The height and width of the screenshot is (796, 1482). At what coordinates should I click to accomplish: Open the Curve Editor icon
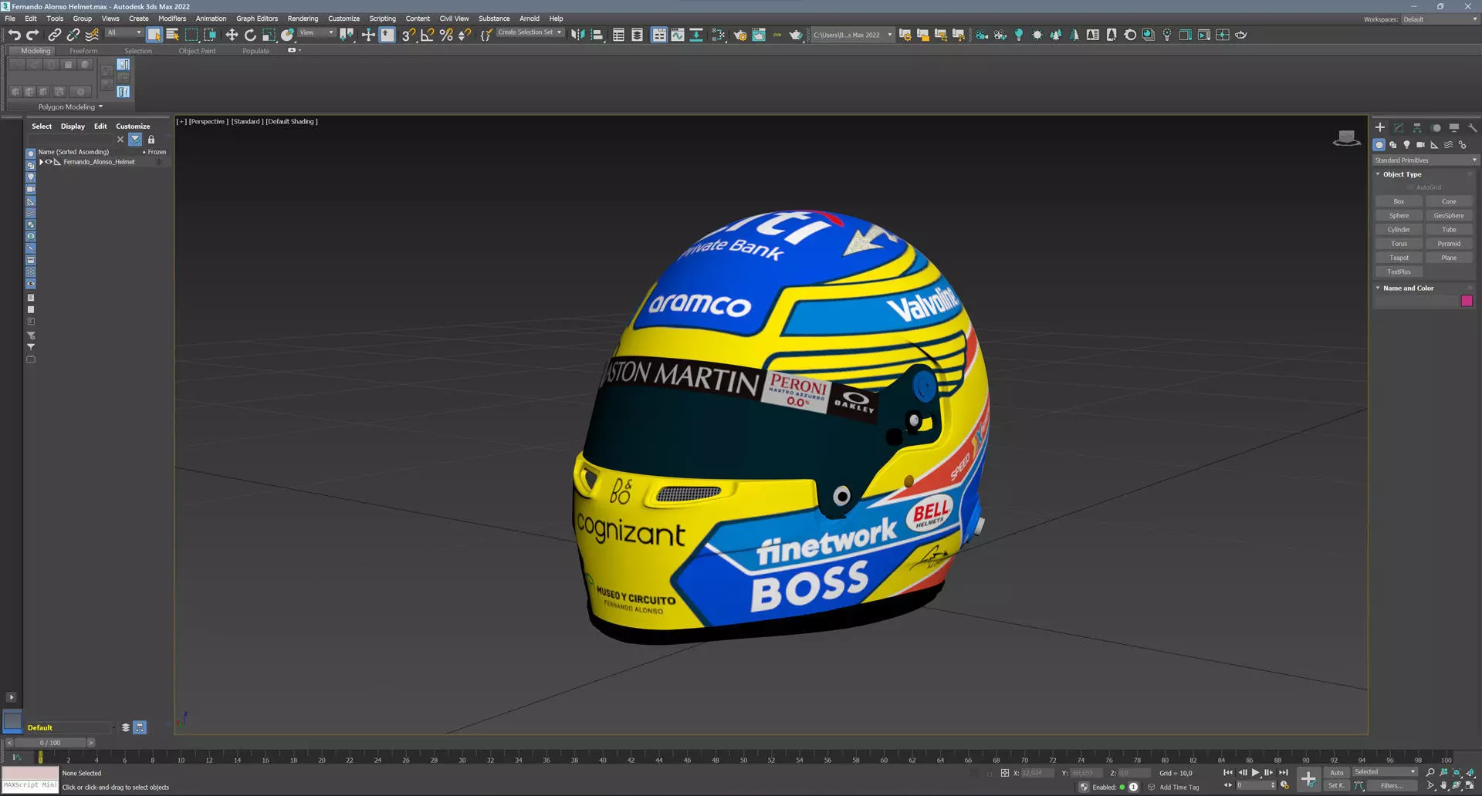click(x=677, y=35)
